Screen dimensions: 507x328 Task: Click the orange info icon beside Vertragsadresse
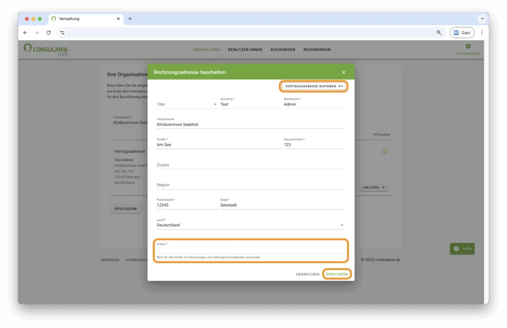click(x=385, y=151)
